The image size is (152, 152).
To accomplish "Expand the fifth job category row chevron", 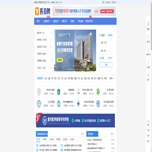I will tap(51, 61).
